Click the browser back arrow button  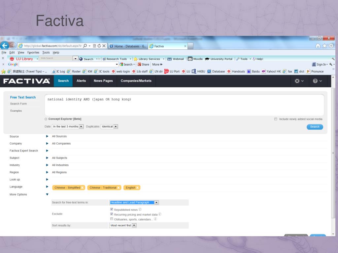pos(4,45)
